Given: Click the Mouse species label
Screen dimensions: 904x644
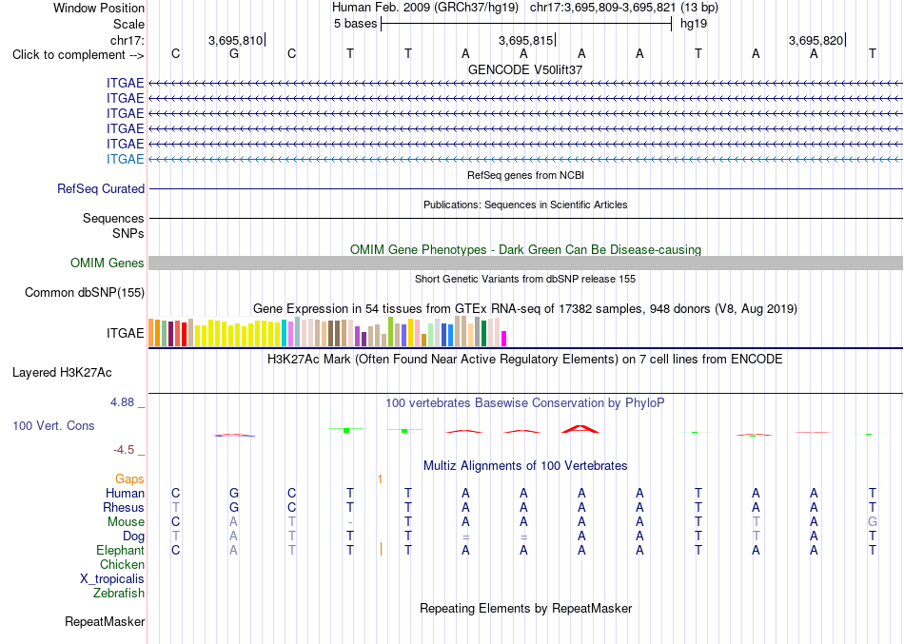Looking at the screenshot, I should [126, 522].
